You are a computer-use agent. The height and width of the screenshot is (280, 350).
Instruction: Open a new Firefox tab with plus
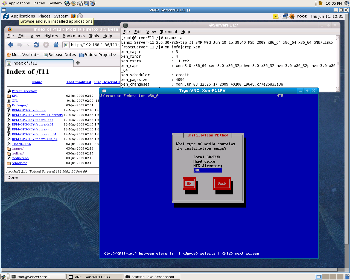pyautogui.click(x=78, y=63)
